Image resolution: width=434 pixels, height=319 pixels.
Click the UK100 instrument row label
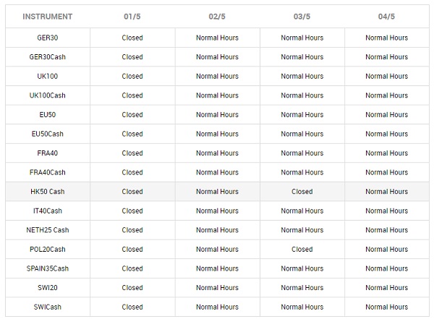click(48, 76)
